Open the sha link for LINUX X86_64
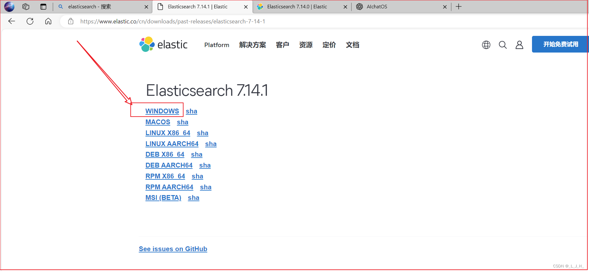Viewport: 589px width, 271px height. (203, 133)
